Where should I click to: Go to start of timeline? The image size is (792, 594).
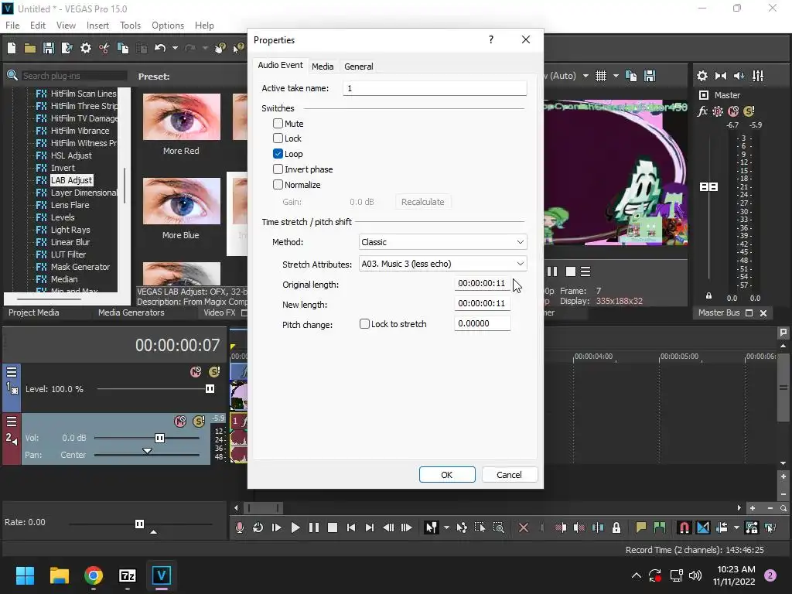pyautogui.click(x=351, y=527)
